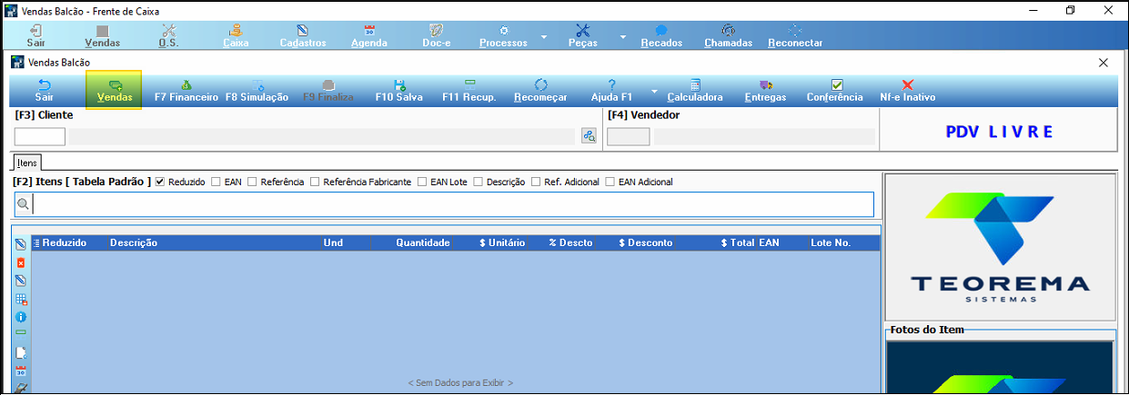Open F8 Simulação
Screen dimensions: 1129x395
click(x=257, y=90)
